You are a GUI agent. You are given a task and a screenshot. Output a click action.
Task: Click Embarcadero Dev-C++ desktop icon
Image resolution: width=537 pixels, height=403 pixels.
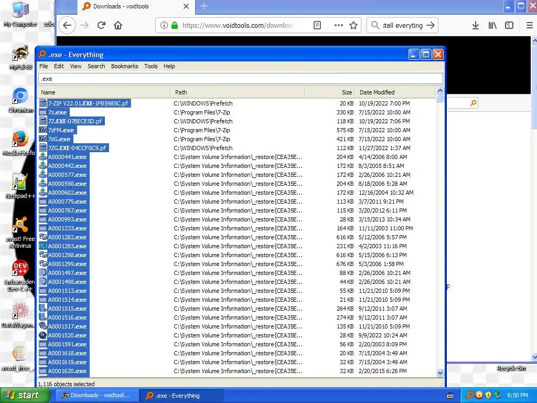(x=19, y=276)
